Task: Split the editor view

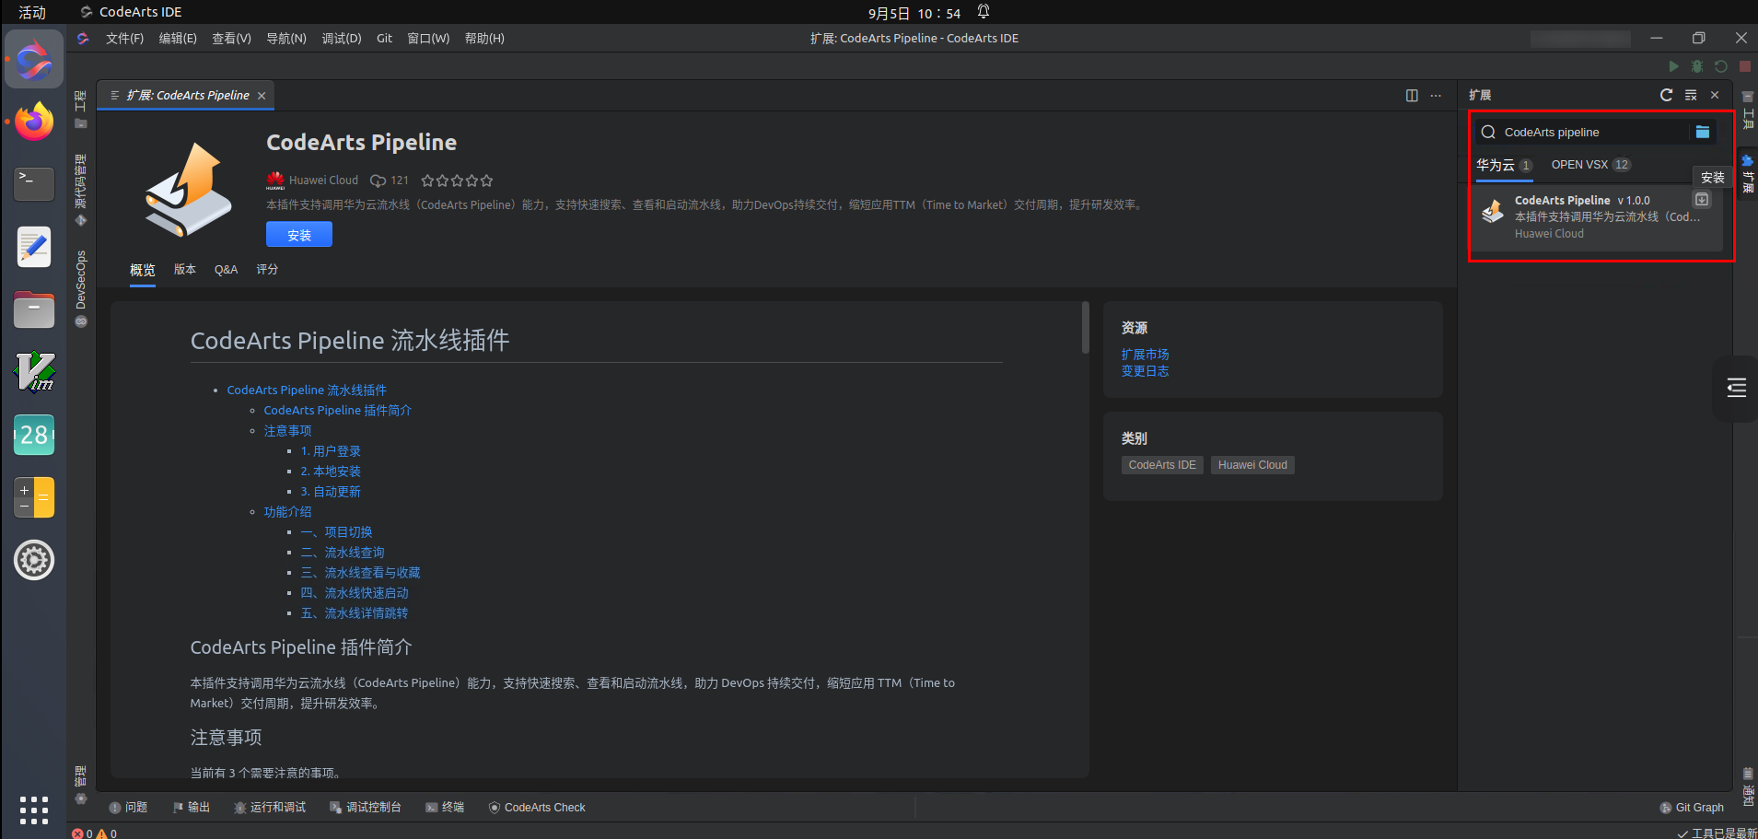Action: point(1412,96)
